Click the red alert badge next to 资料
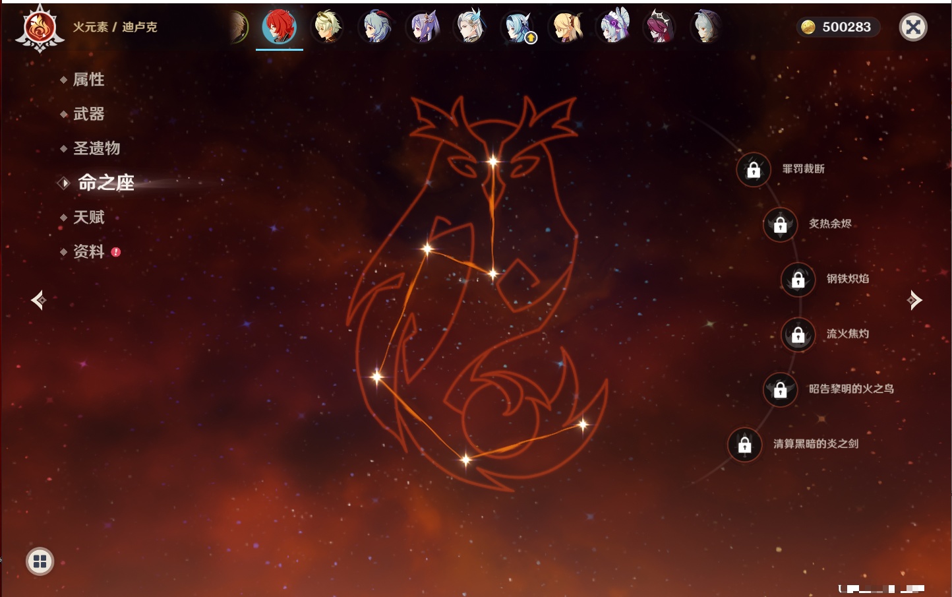The width and height of the screenshot is (952, 597). pos(116,252)
